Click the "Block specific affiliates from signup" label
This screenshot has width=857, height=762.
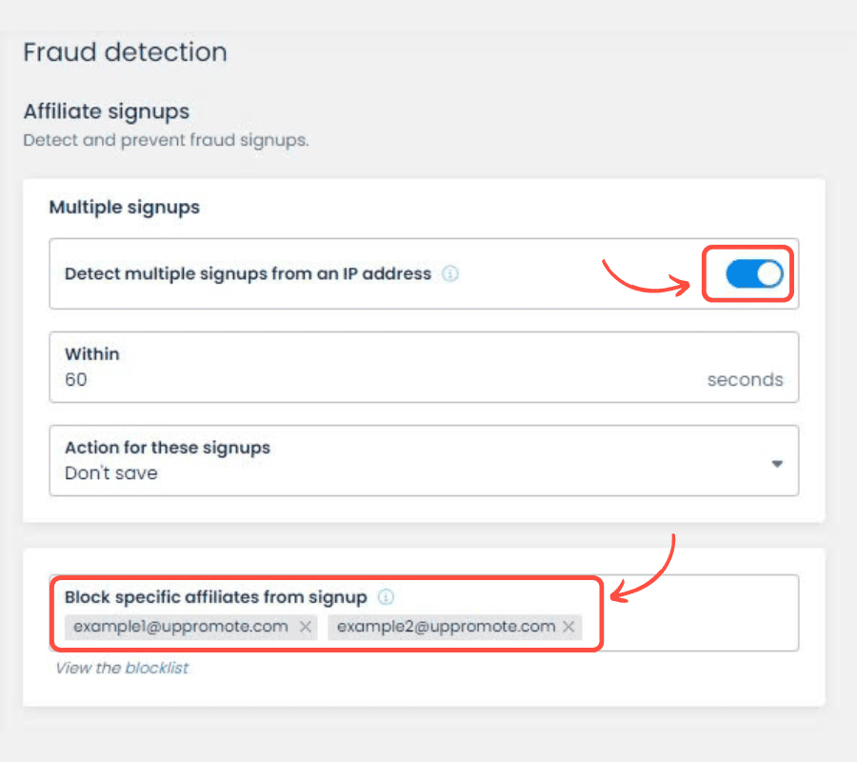(215, 598)
